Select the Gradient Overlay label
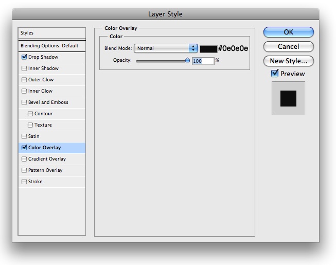The image size is (336, 265). click(x=47, y=159)
